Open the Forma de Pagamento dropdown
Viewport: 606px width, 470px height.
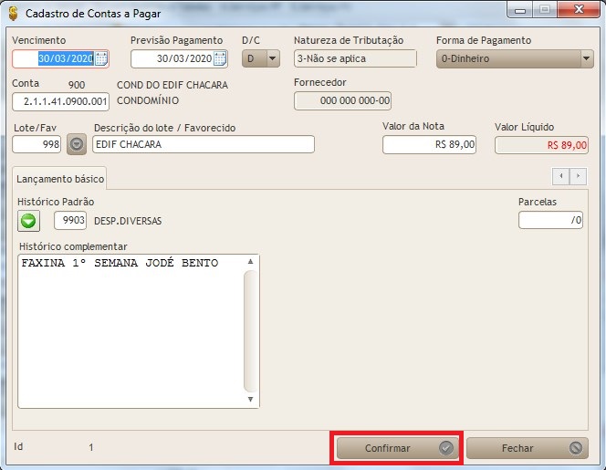click(586, 59)
